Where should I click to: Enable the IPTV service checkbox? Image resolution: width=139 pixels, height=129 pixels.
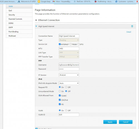point(78,44)
